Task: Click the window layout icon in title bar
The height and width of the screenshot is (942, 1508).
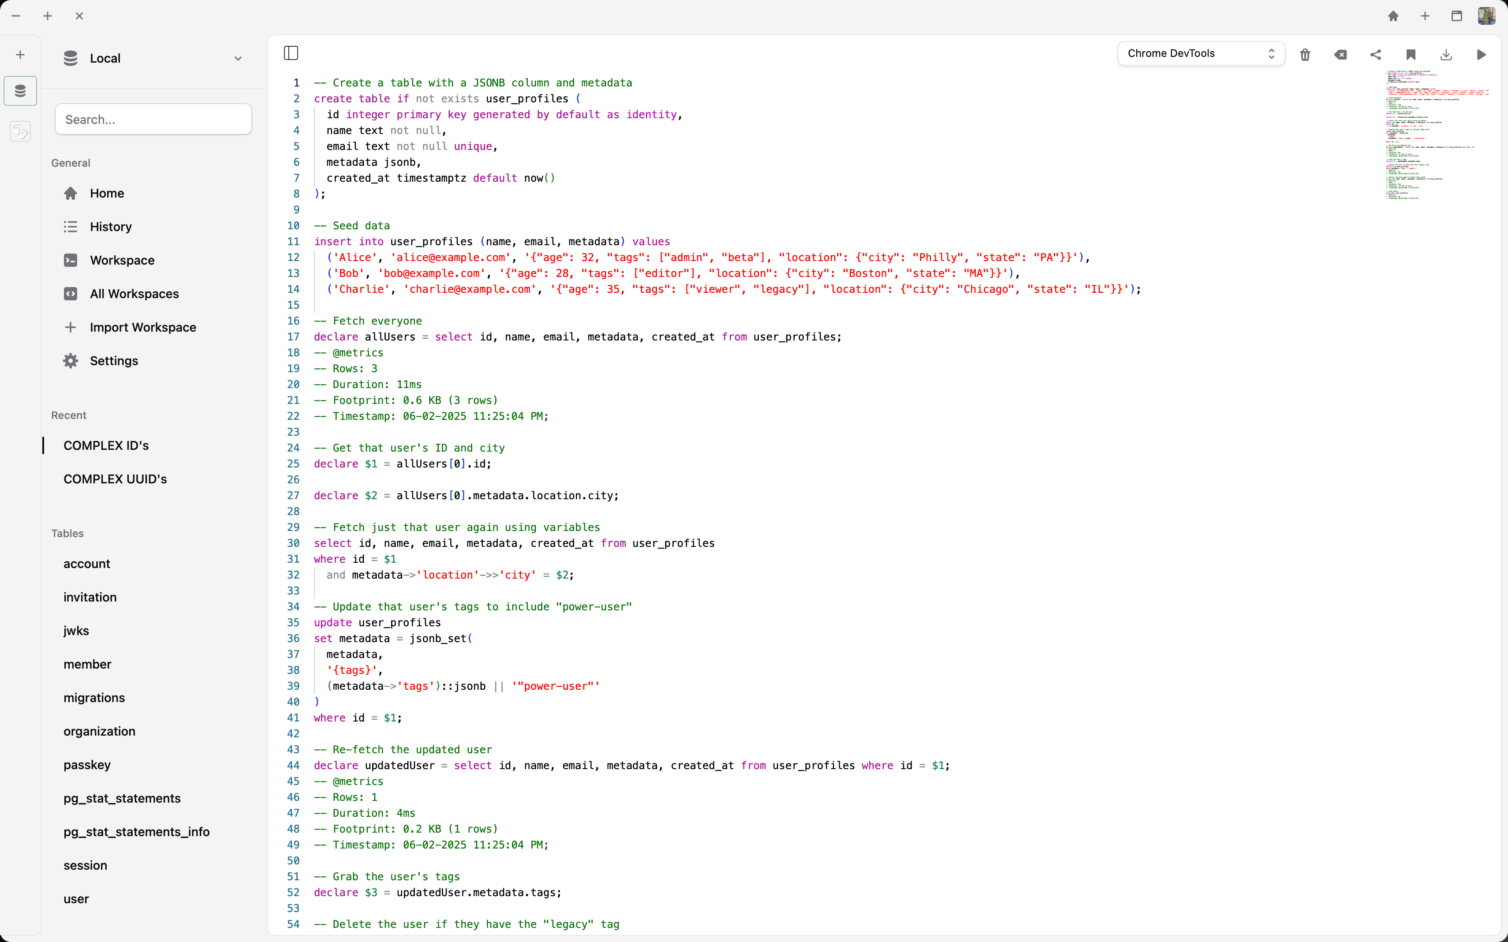Action: pyautogui.click(x=1456, y=16)
